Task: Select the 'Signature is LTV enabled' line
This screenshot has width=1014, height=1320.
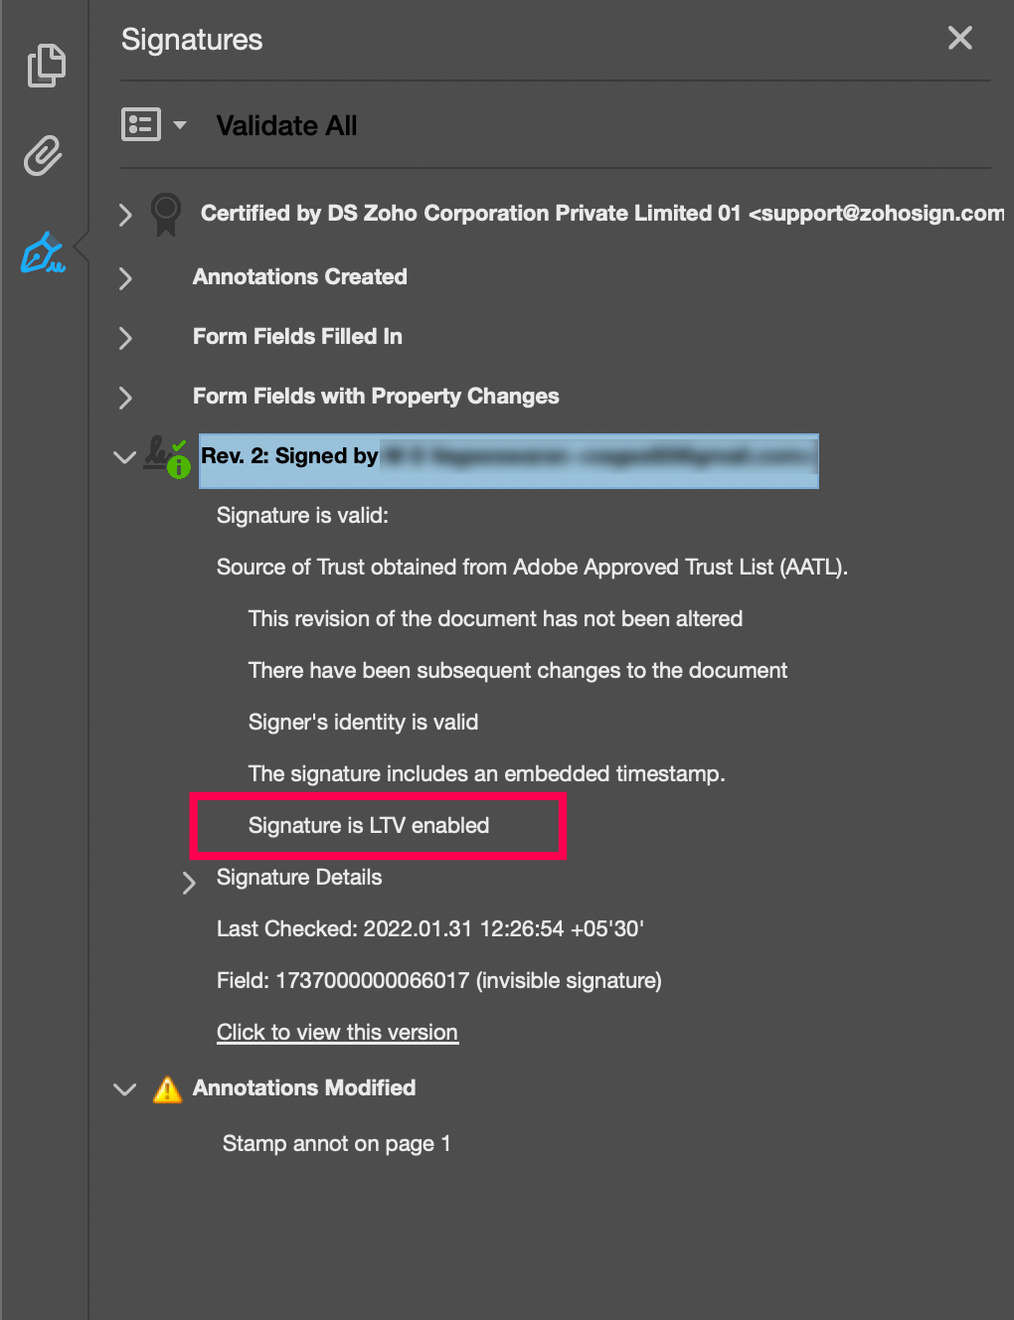Action: 369,826
